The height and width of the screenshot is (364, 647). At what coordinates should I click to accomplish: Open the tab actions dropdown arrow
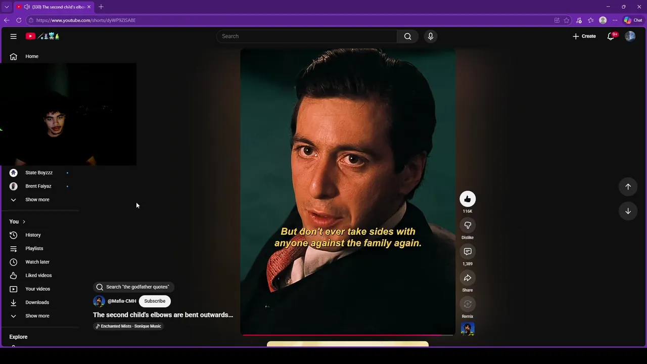pyautogui.click(x=7, y=7)
